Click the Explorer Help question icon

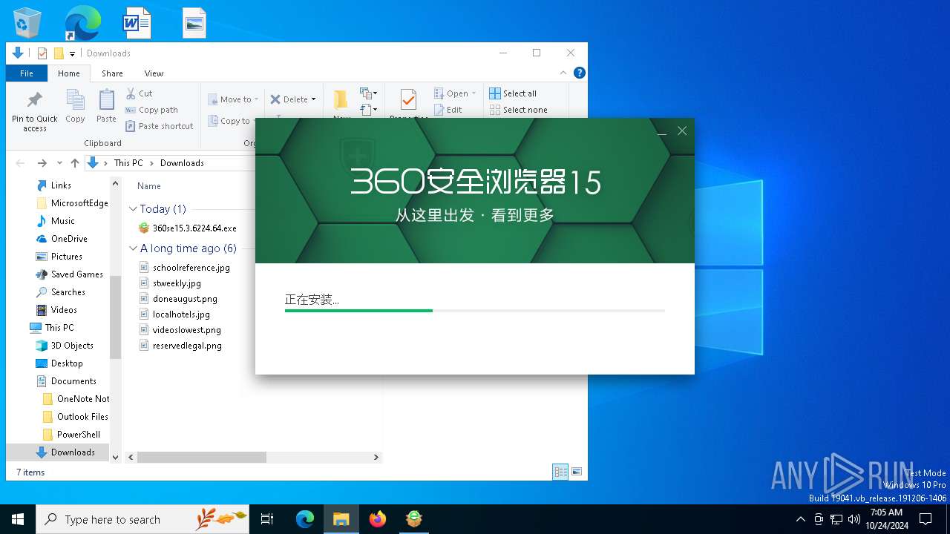point(580,73)
